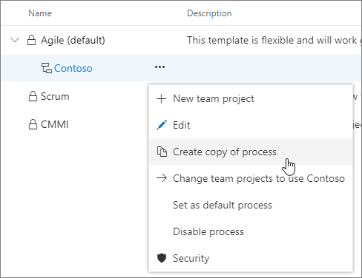
Task: Open the Contoso ellipsis actions menu
Action: click(159, 67)
